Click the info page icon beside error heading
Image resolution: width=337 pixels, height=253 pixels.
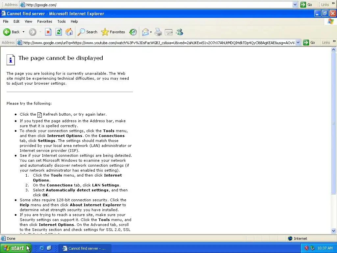click(11, 60)
